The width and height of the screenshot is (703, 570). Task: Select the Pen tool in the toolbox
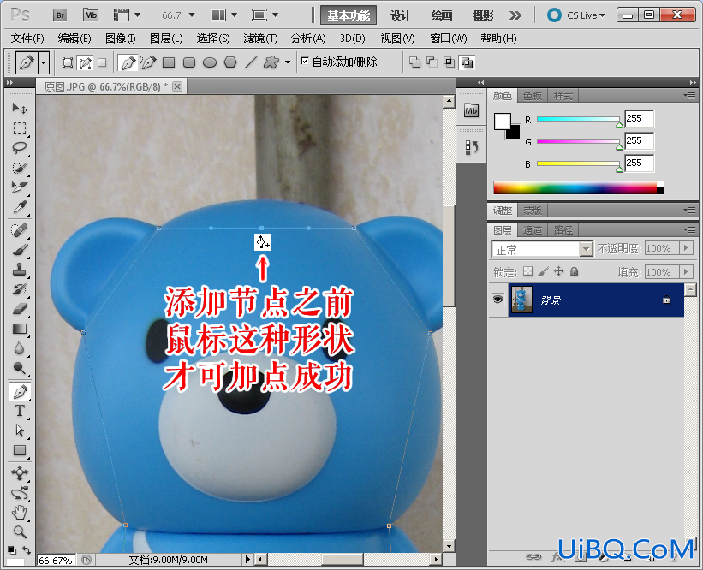(x=20, y=392)
